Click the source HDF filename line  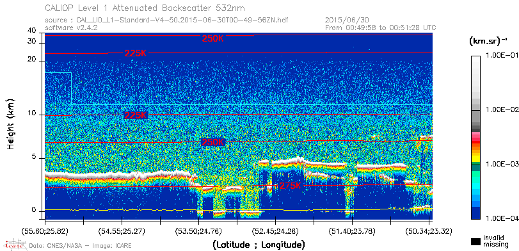167,20
